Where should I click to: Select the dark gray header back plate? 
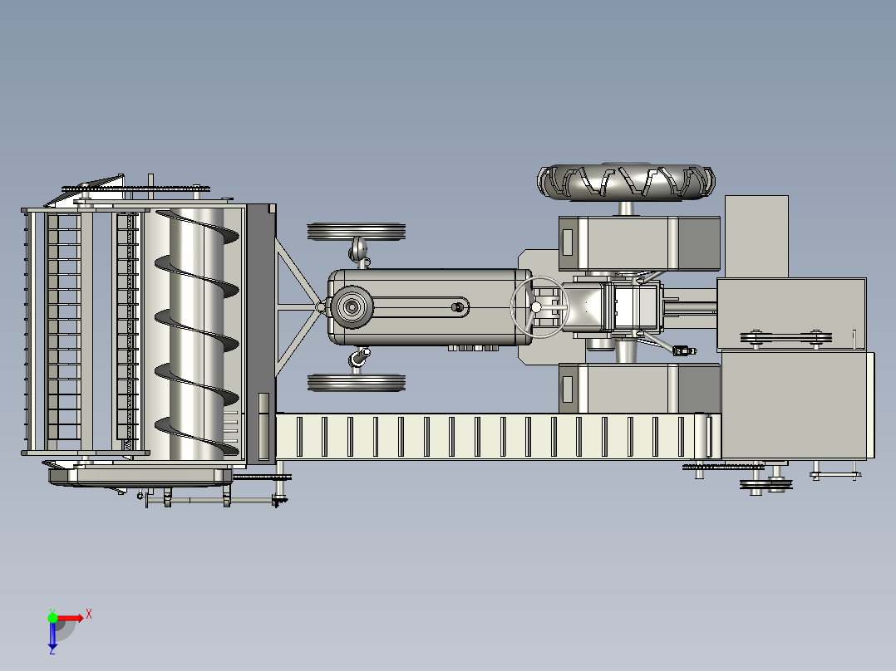coord(261,334)
